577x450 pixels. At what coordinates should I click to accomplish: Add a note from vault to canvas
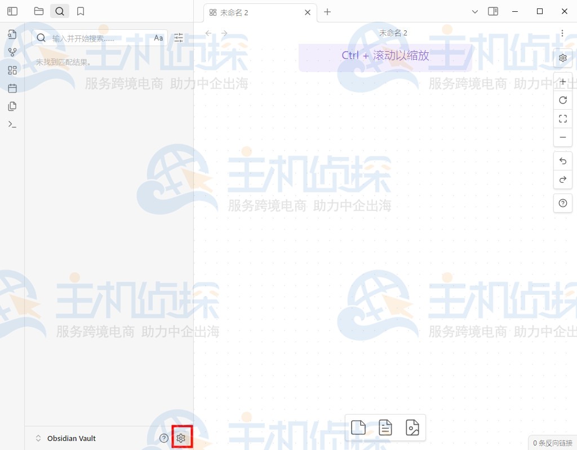click(385, 427)
